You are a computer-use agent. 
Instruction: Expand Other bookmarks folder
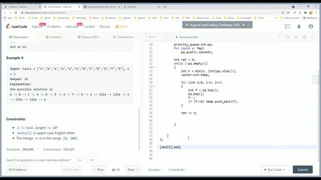pyautogui.click(x=290, y=18)
